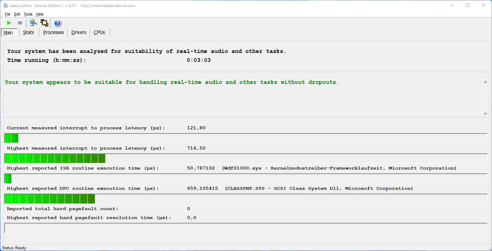Click the gray stop monitoring button
The height and width of the screenshot is (251, 492).
tap(20, 23)
